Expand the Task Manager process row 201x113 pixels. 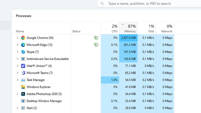point(17,80)
